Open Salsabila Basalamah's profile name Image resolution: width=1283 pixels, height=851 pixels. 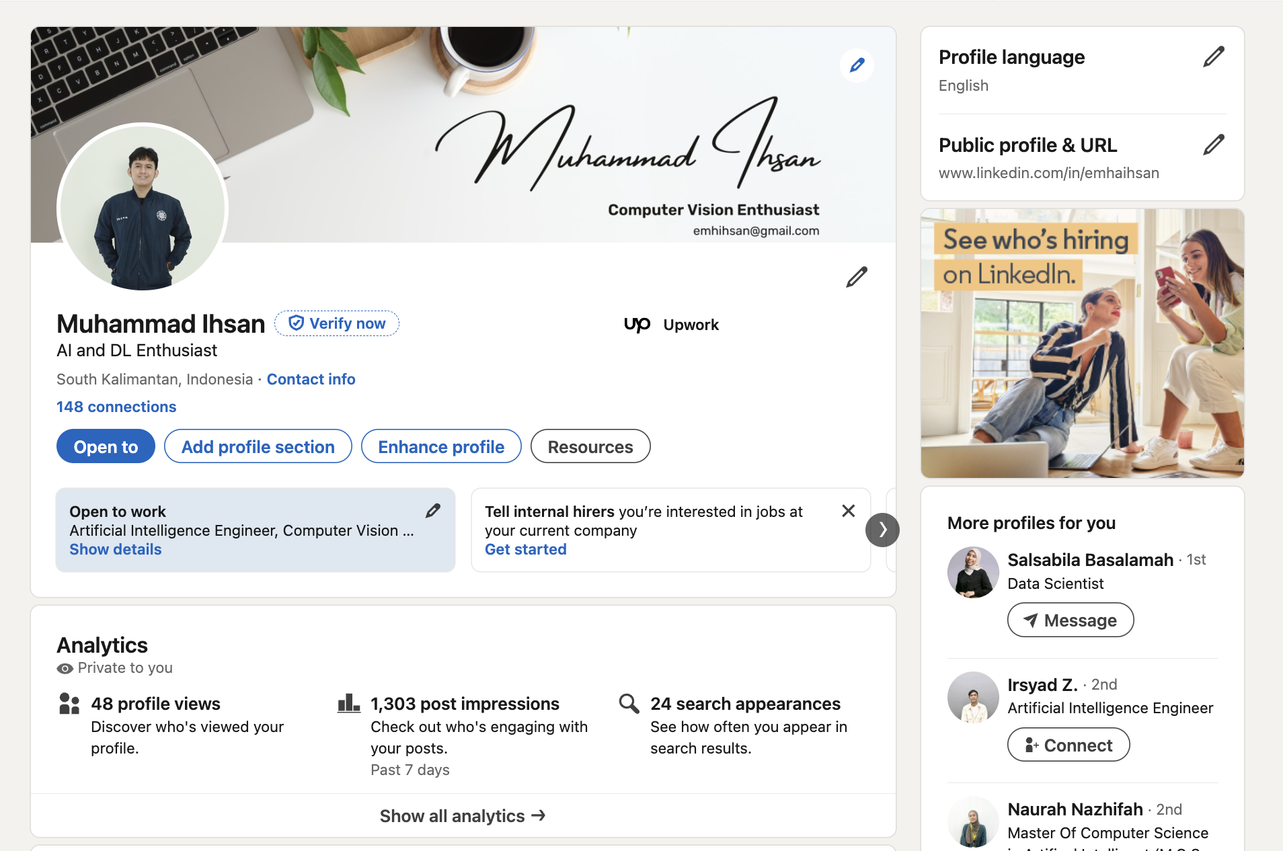pyautogui.click(x=1090, y=559)
